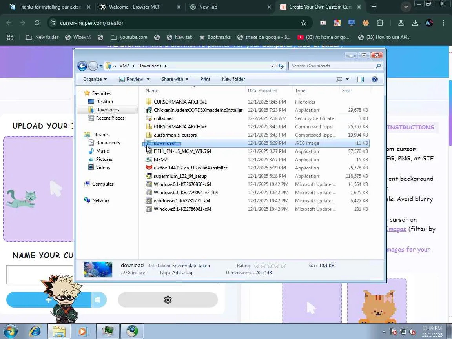This screenshot has width=452, height=339.
Task: Open the Organize menu
Action: pyautogui.click(x=95, y=79)
